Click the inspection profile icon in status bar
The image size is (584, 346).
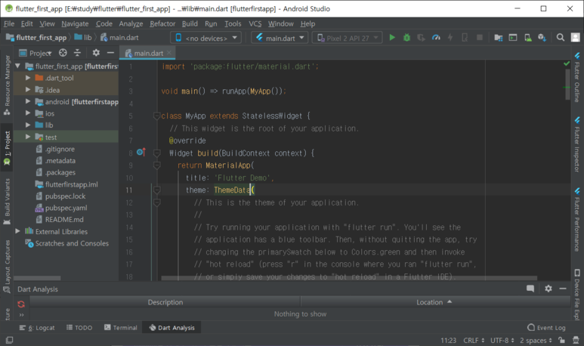pos(576,340)
